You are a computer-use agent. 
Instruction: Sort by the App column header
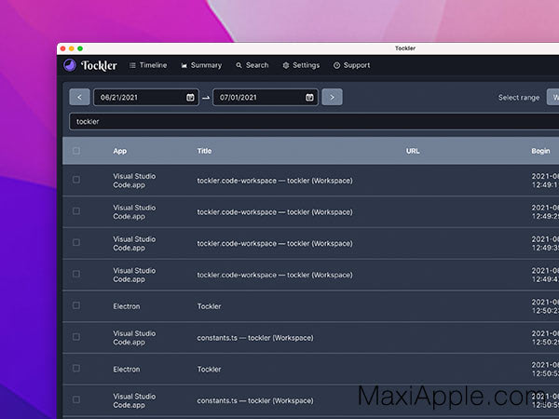(x=120, y=151)
